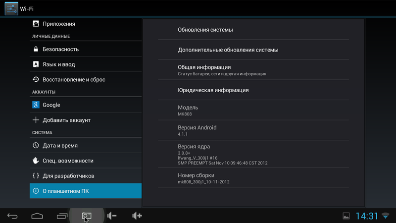Tap Версия Android 4.1.1 entry
This screenshot has height=223, width=396.
[x=253, y=130]
